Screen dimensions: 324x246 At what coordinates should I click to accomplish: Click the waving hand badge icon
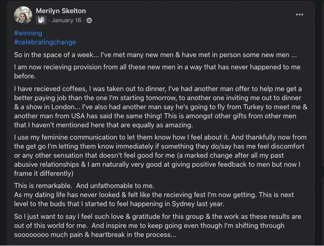[x=41, y=20]
